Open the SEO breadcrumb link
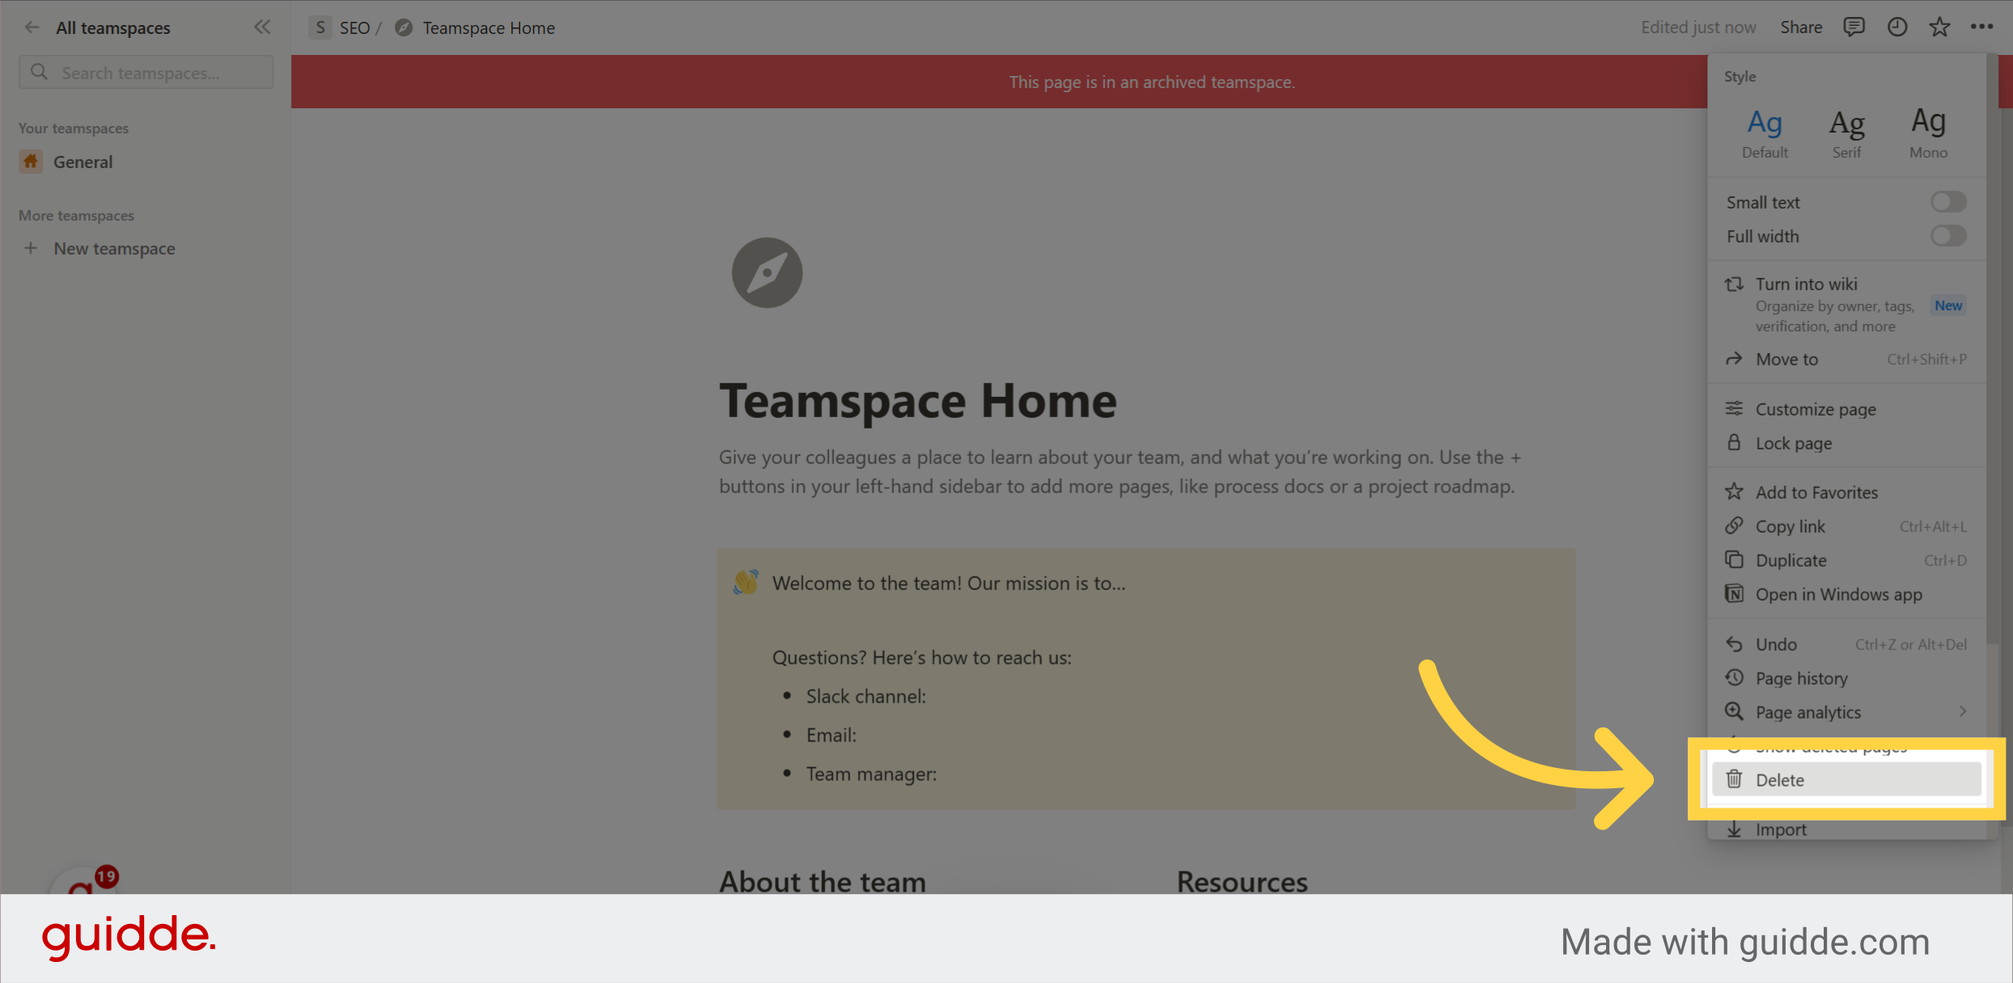 pyautogui.click(x=354, y=27)
